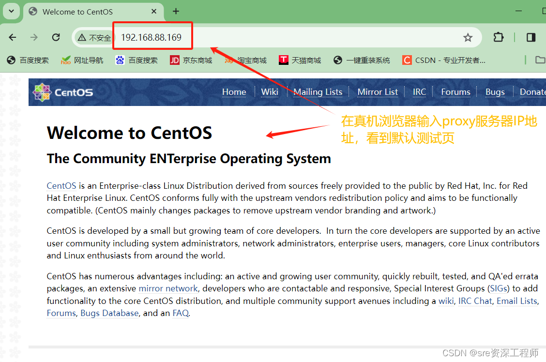Click The Community ENTerprise Operating System subheading
The height and width of the screenshot is (362, 546).
click(189, 159)
